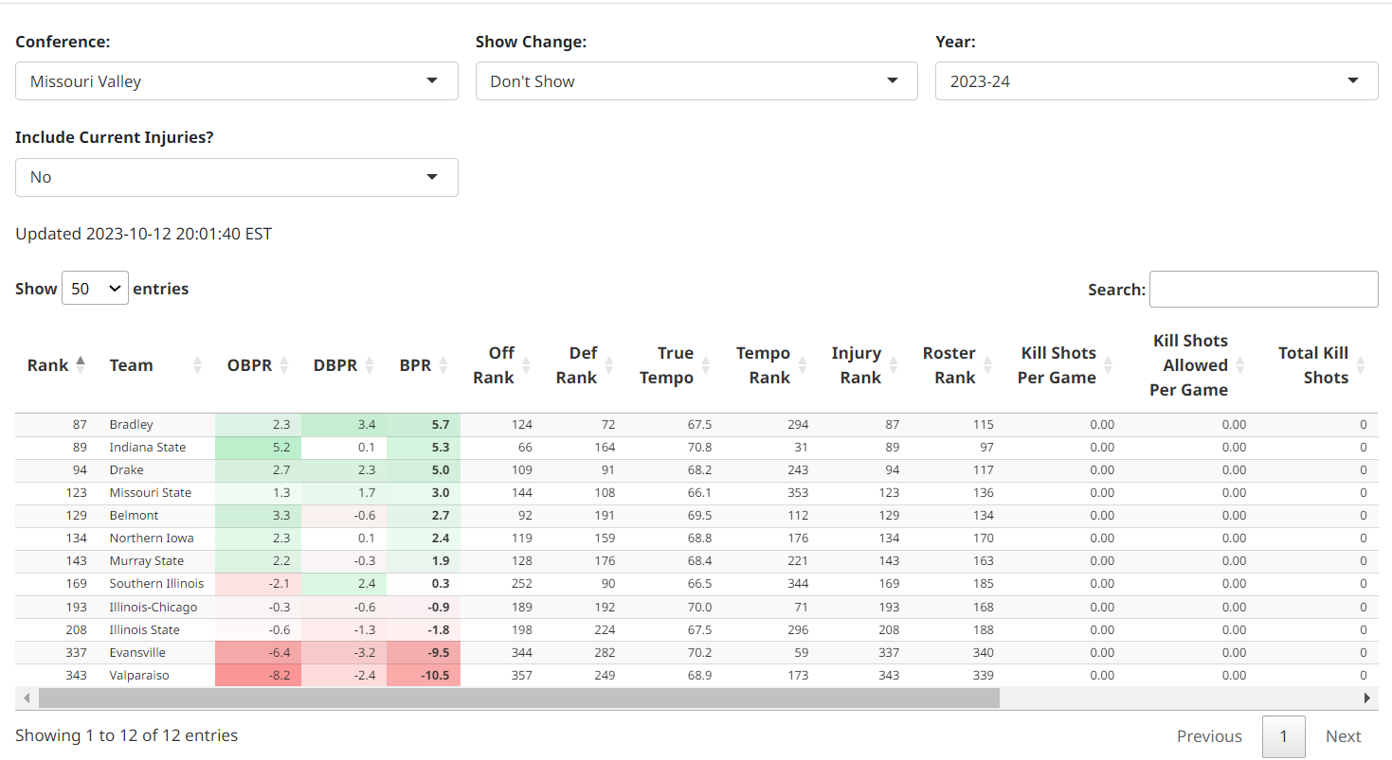The width and height of the screenshot is (1392, 760).
Task: Select the Valparaiso team name
Action: click(x=139, y=675)
